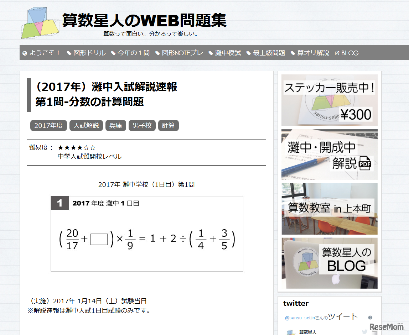This screenshot has width=409, height=335.
Task: Click the 算数星人のBLOG sidebar banner
Action: [x=329, y=263]
